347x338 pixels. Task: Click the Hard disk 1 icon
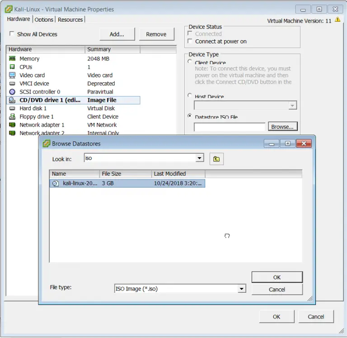point(12,108)
